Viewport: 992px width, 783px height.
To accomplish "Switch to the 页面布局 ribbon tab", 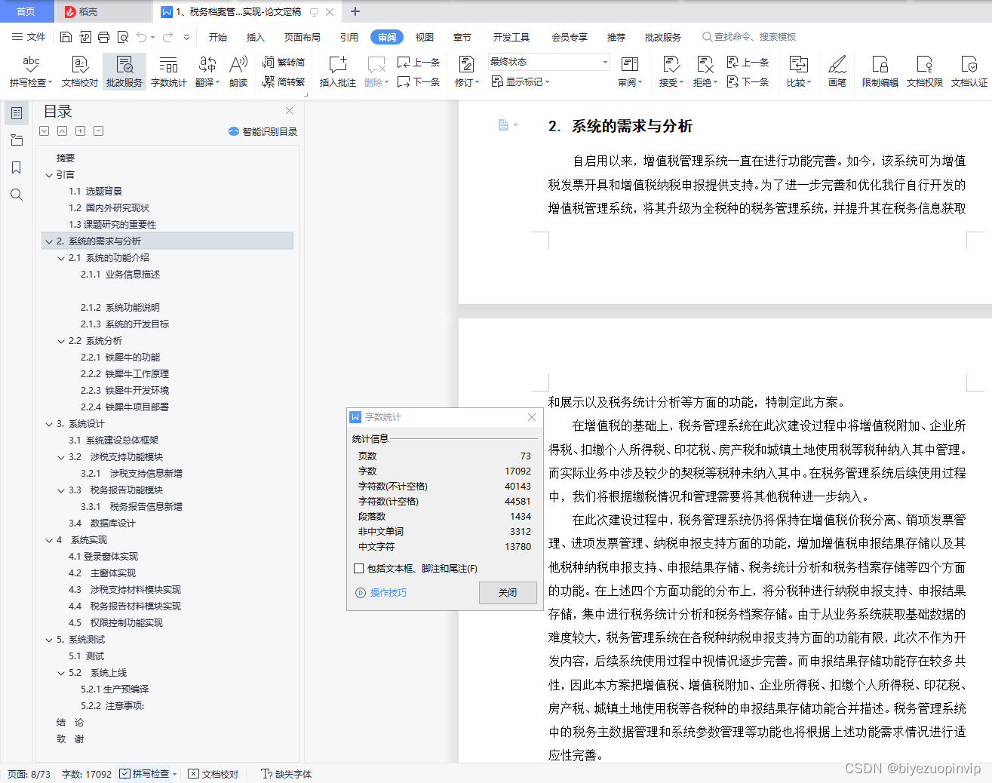I will 303,37.
